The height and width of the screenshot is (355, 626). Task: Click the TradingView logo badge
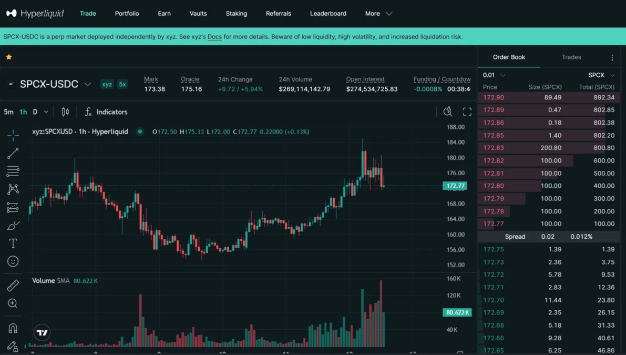click(x=42, y=332)
